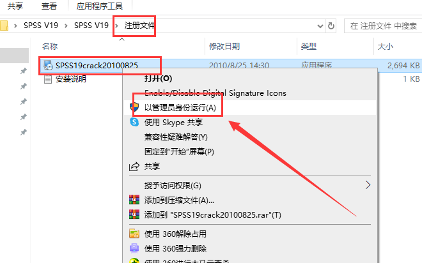Viewport: 422px width, 263px height.
Task: Click the search box 在 注册文件 中搜索
Action: click(x=383, y=26)
